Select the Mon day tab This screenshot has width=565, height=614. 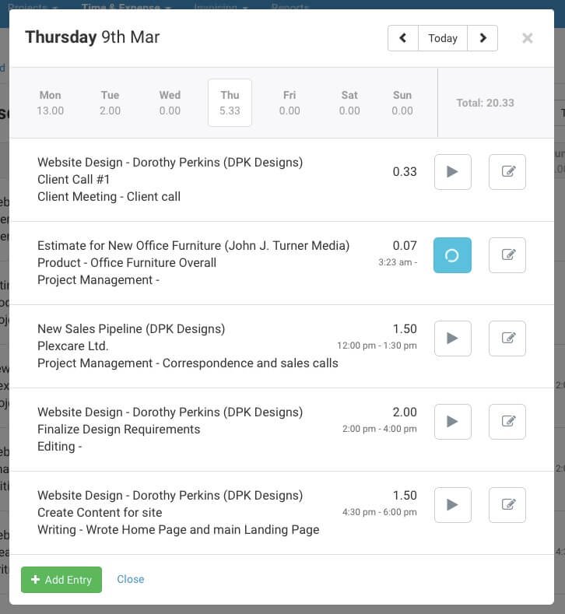click(x=50, y=103)
